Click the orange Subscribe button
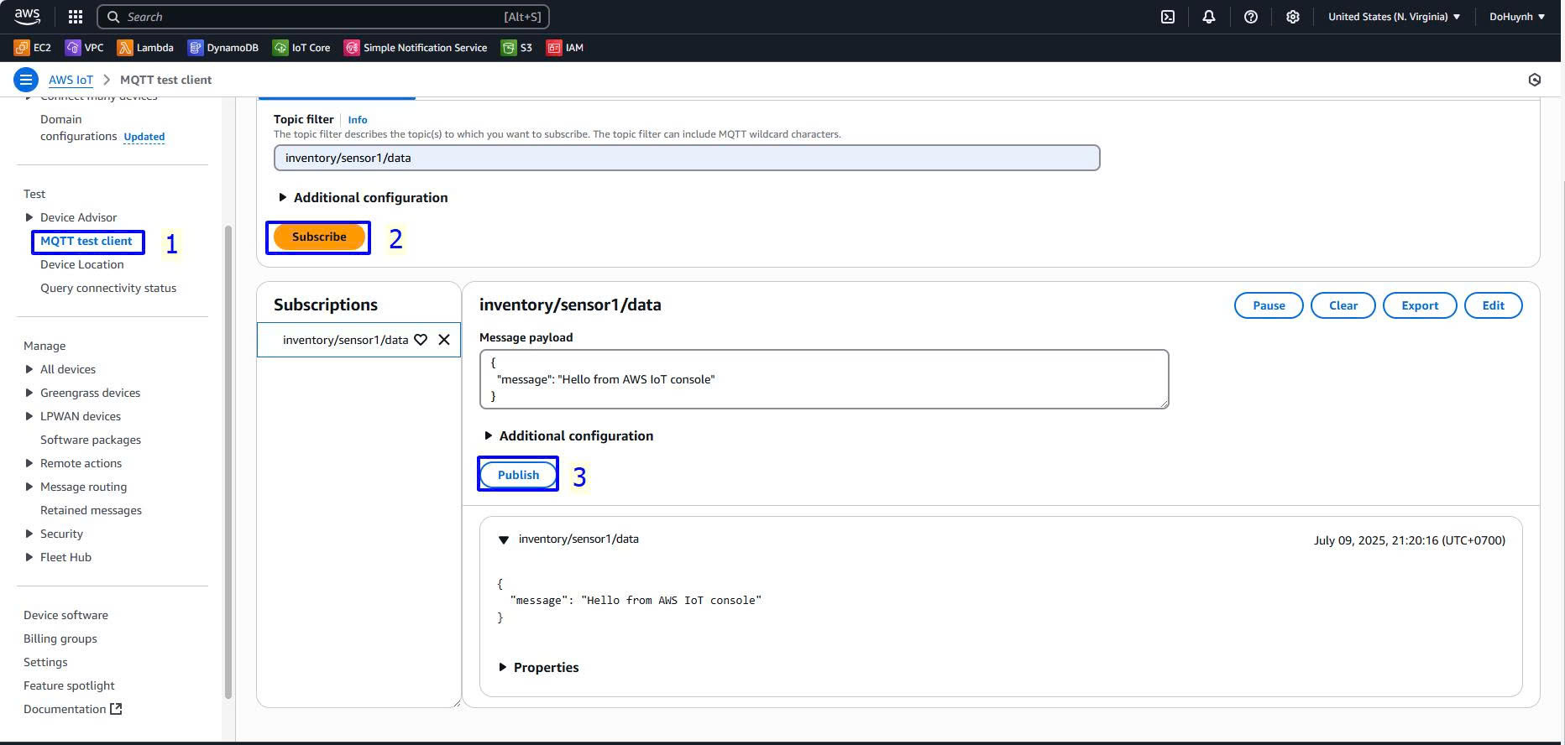 pos(319,237)
